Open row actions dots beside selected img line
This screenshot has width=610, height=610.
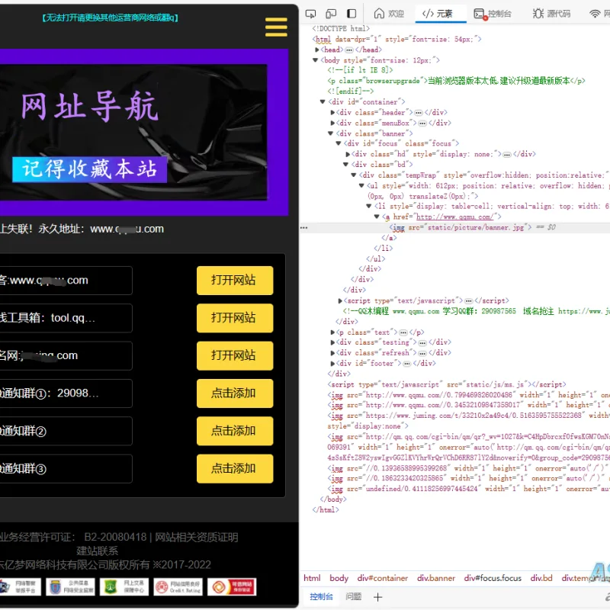click(x=303, y=227)
